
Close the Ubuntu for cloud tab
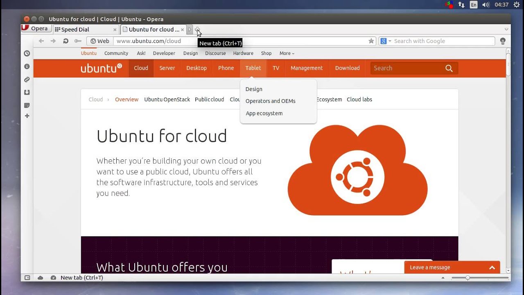[183, 29]
